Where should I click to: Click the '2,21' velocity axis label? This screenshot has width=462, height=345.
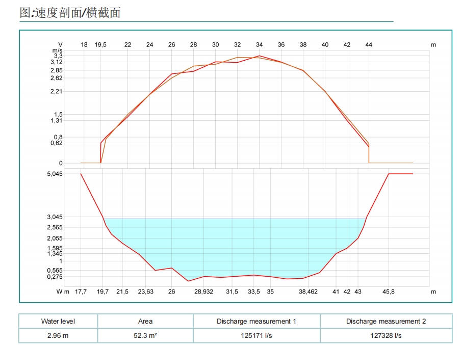point(57,91)
